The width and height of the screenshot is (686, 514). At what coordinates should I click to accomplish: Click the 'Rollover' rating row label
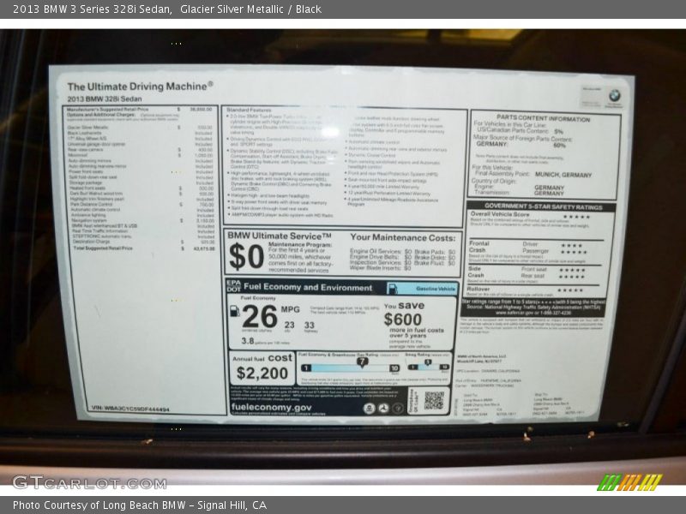point(478,289)
